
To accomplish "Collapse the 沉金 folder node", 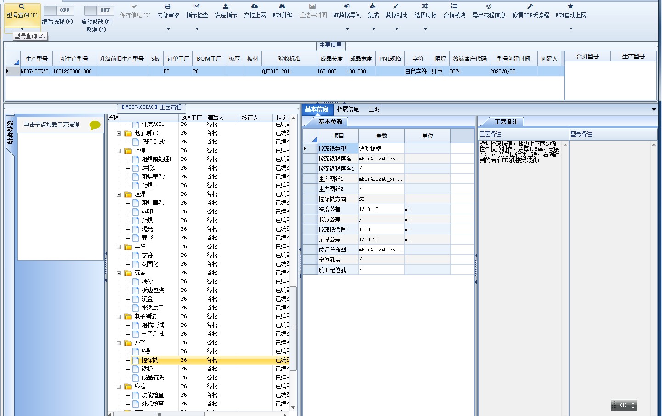I will pos(119,273).
